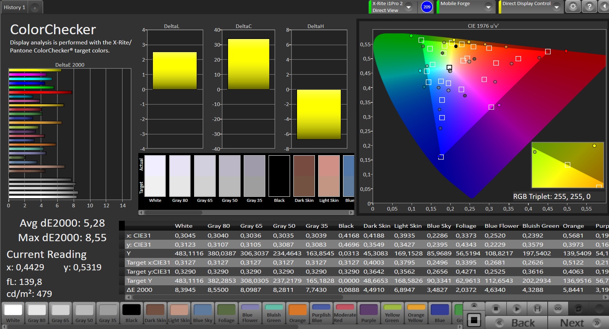Click the DeltaC yellow bar chart
This screenshot has width=609, height=329.
coord(248,64)
